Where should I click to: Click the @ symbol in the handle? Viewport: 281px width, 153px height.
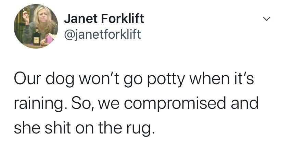(68, 35)
